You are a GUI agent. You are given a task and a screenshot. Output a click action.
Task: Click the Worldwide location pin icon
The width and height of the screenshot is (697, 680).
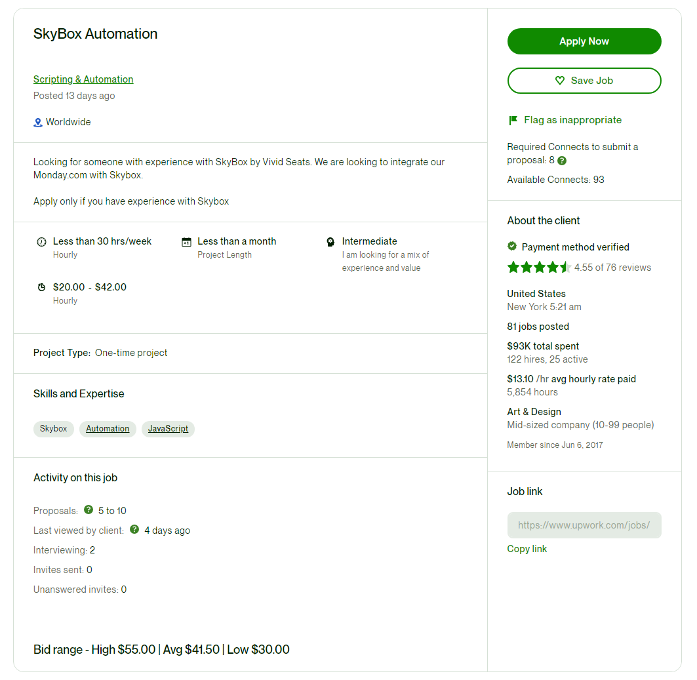click(38, 122)
